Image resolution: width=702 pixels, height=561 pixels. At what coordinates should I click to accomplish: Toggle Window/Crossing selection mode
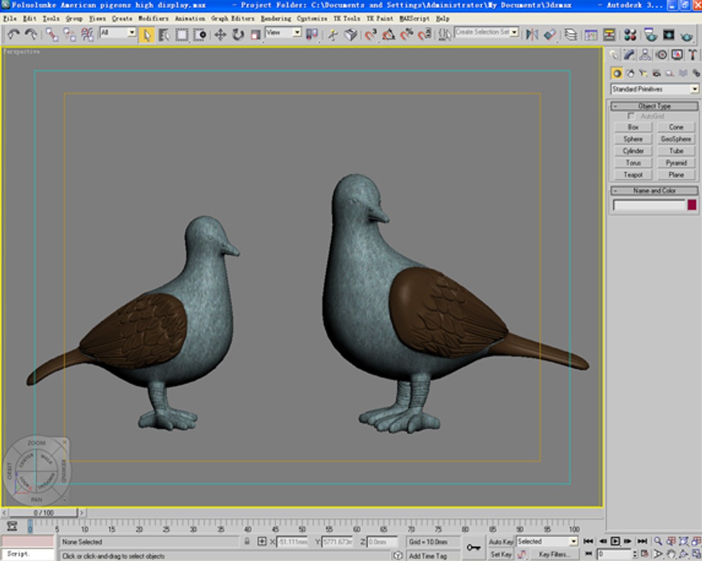[x=200, y=35]
